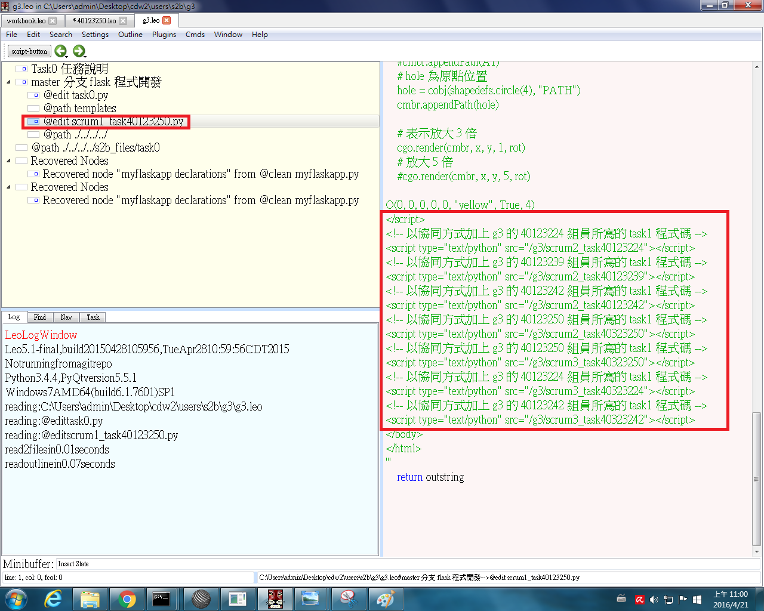764x611 pixels.
Task: Open File Explorer from taskbar
Action: pos(90,599)
